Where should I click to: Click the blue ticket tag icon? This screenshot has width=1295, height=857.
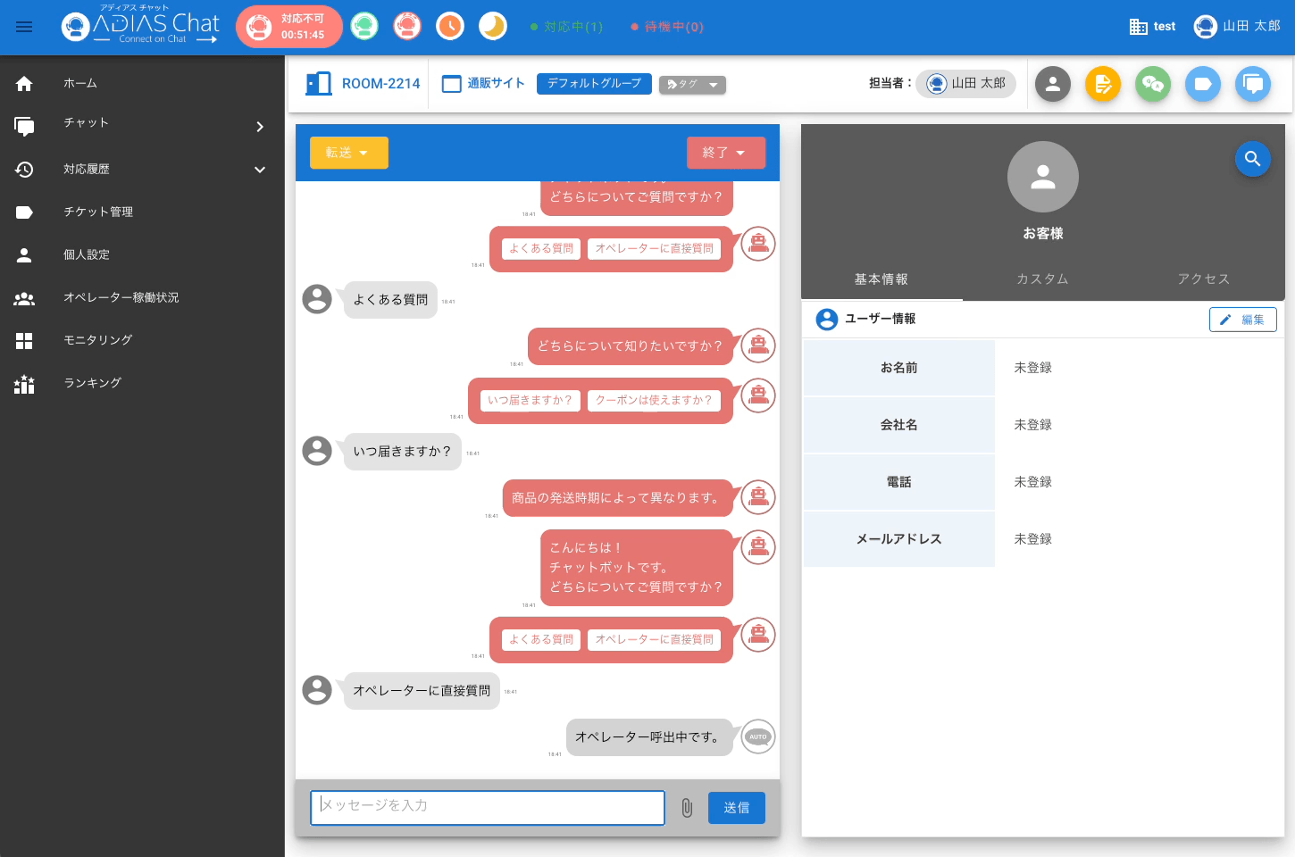pos(1203,84)
